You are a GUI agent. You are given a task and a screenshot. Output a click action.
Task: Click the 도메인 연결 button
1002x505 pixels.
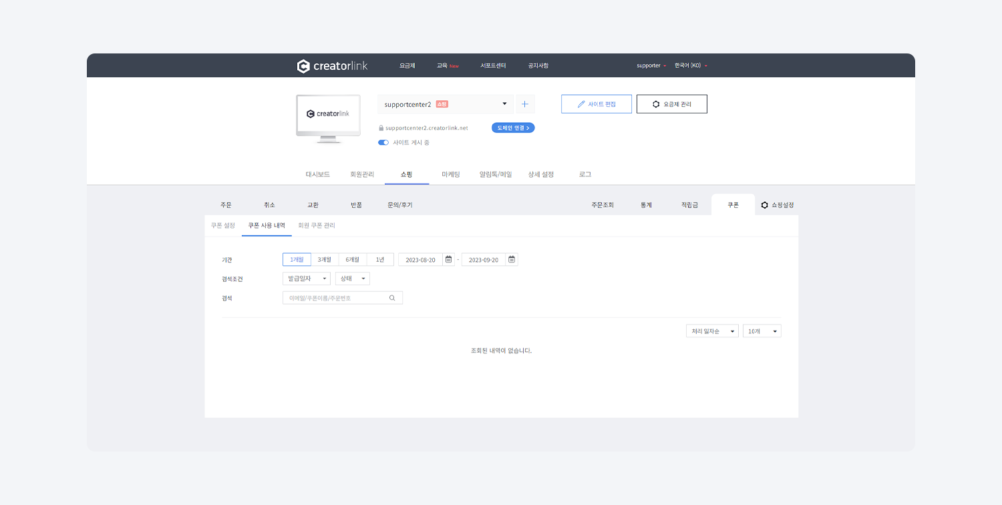point(513,128)
